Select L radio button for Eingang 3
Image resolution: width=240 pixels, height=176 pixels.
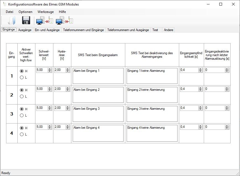click(x=22, y=116)
